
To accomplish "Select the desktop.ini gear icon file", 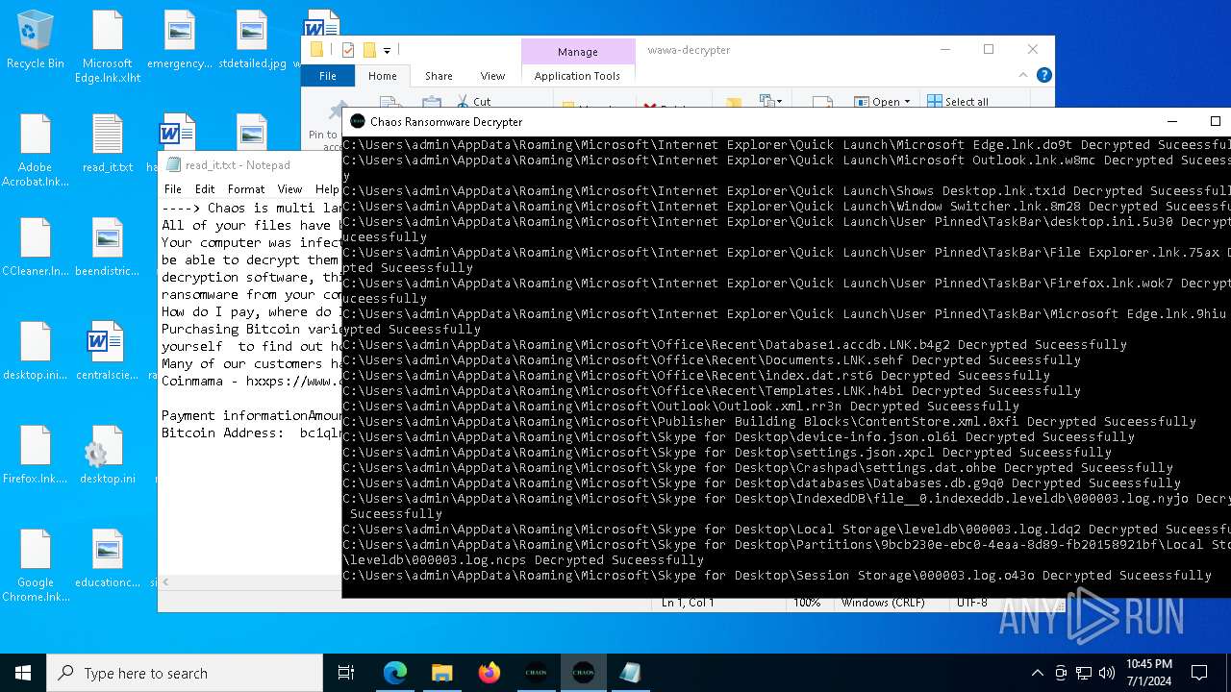I will 108,456.
